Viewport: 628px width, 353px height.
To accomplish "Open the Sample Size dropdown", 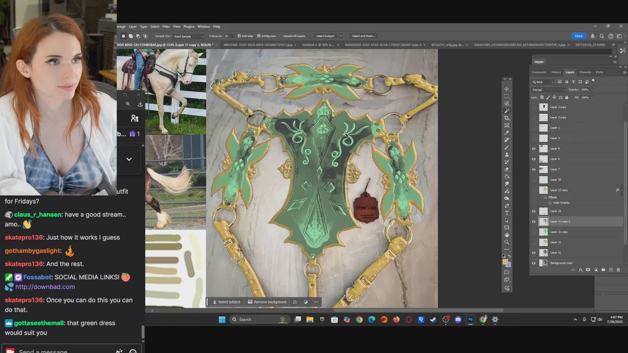I will pos(189,36).
